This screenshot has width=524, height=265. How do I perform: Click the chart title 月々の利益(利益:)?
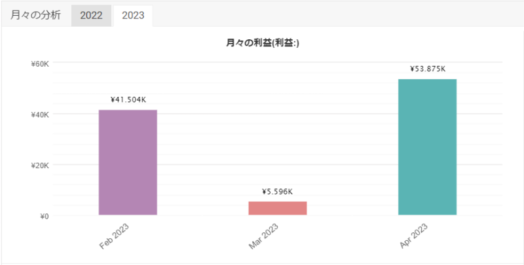263,43
